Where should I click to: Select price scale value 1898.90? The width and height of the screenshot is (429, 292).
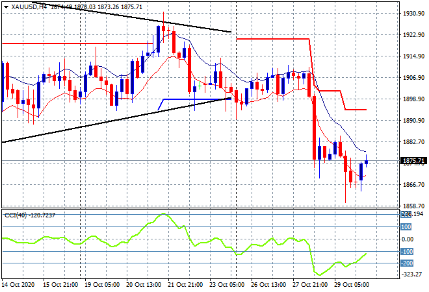(413, 99)
